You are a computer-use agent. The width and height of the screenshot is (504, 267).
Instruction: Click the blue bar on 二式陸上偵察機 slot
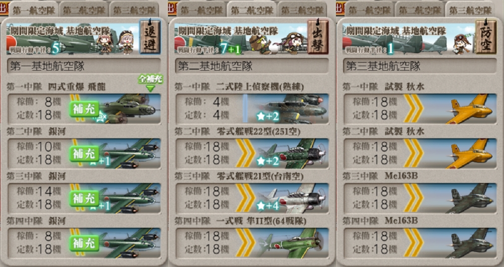click(x=245, y=108)
